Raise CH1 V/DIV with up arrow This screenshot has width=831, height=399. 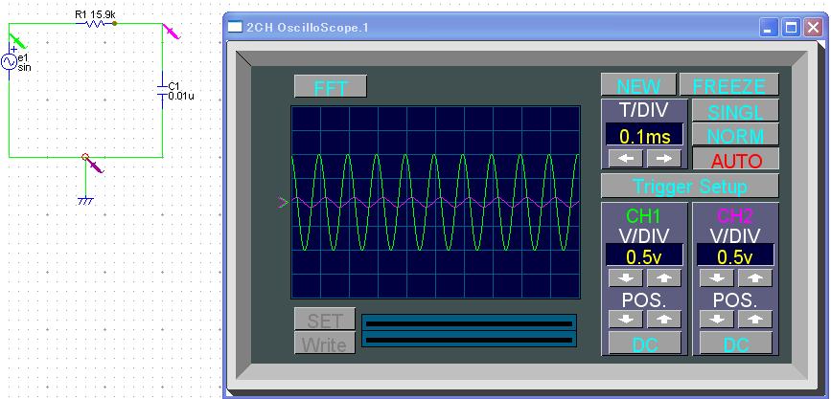[x=663, y=277]
